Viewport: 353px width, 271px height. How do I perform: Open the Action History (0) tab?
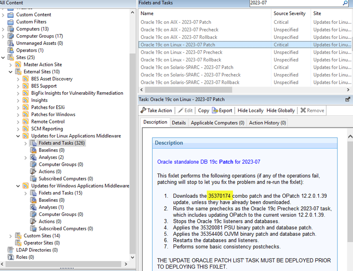[267, 123]
